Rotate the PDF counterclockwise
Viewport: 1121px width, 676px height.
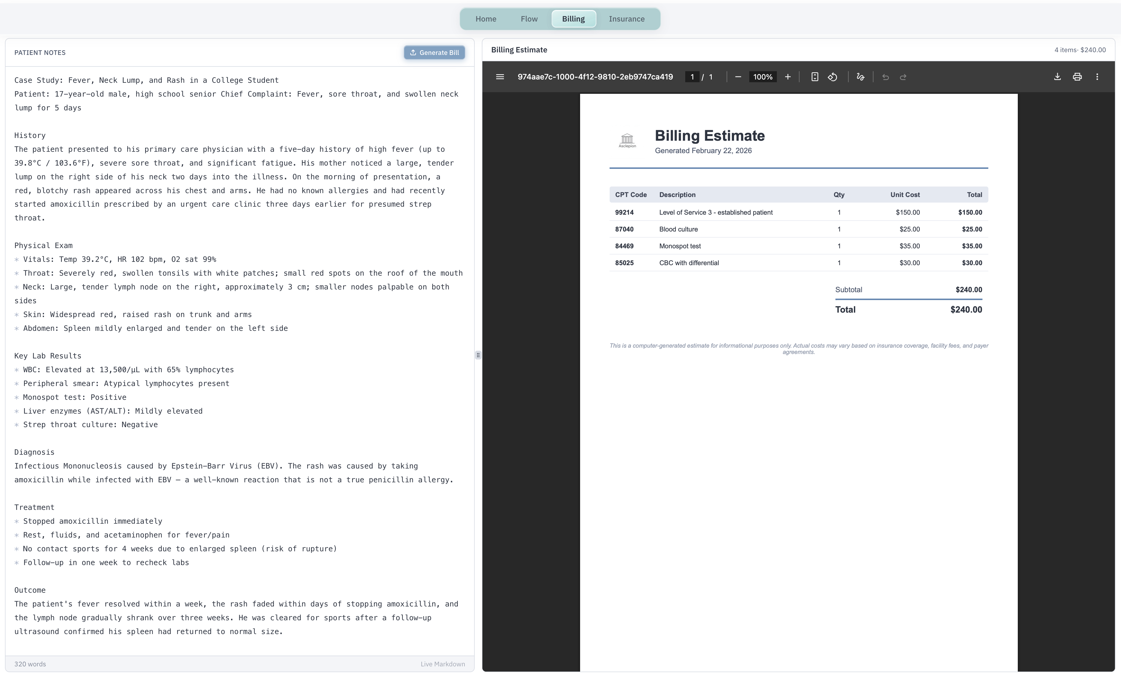point(832,77)
